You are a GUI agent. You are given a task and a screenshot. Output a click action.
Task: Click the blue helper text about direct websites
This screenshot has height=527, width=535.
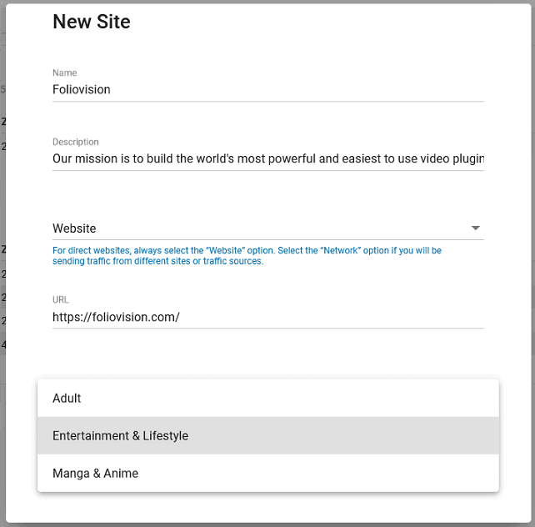click(x=247, y=256)
